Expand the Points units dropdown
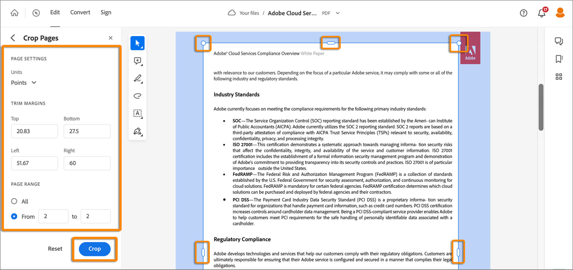 click(x=24, y=83)
